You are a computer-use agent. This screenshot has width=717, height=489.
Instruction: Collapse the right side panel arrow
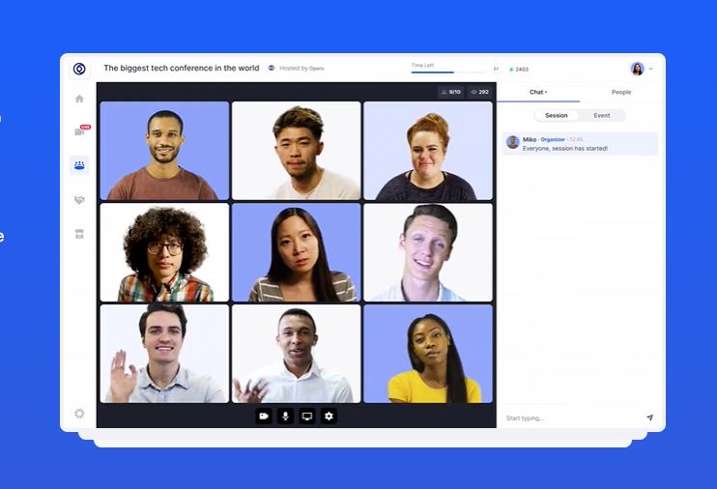click(x=496, y=69)
